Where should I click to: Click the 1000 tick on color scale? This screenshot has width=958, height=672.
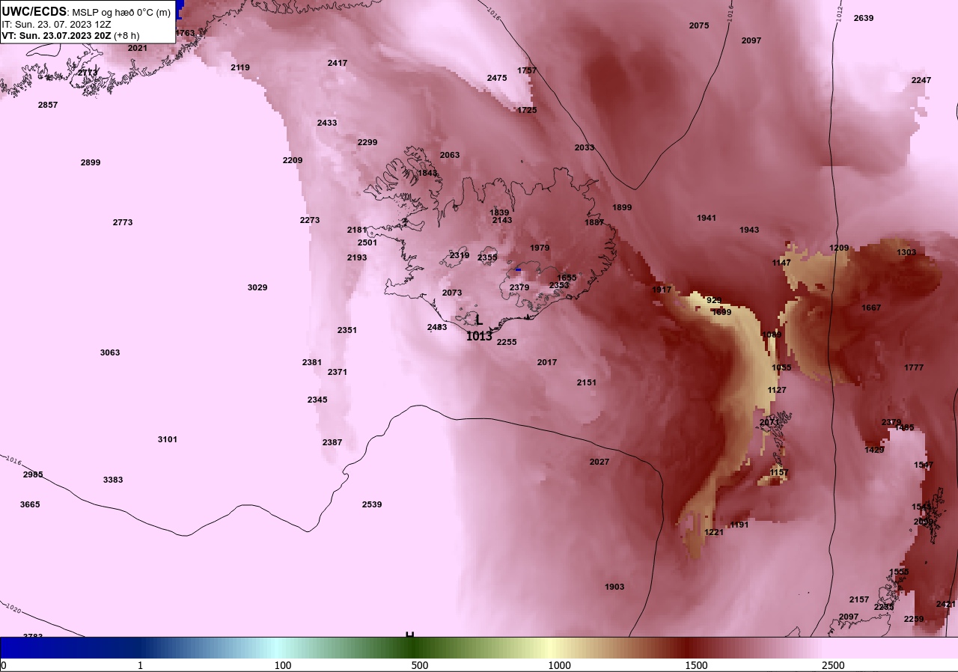click(x=559, y=665)
